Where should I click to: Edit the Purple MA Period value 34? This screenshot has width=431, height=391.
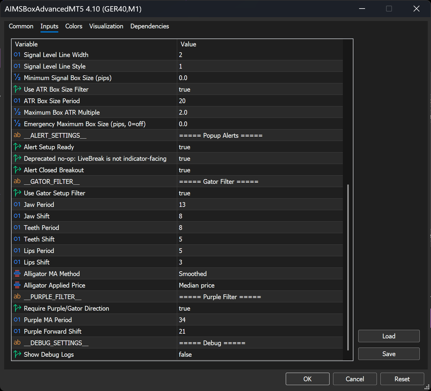pos(260,320)
